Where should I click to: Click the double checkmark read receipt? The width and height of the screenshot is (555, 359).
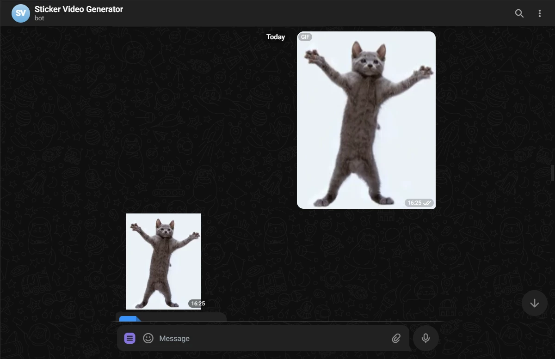coord(427,202)
